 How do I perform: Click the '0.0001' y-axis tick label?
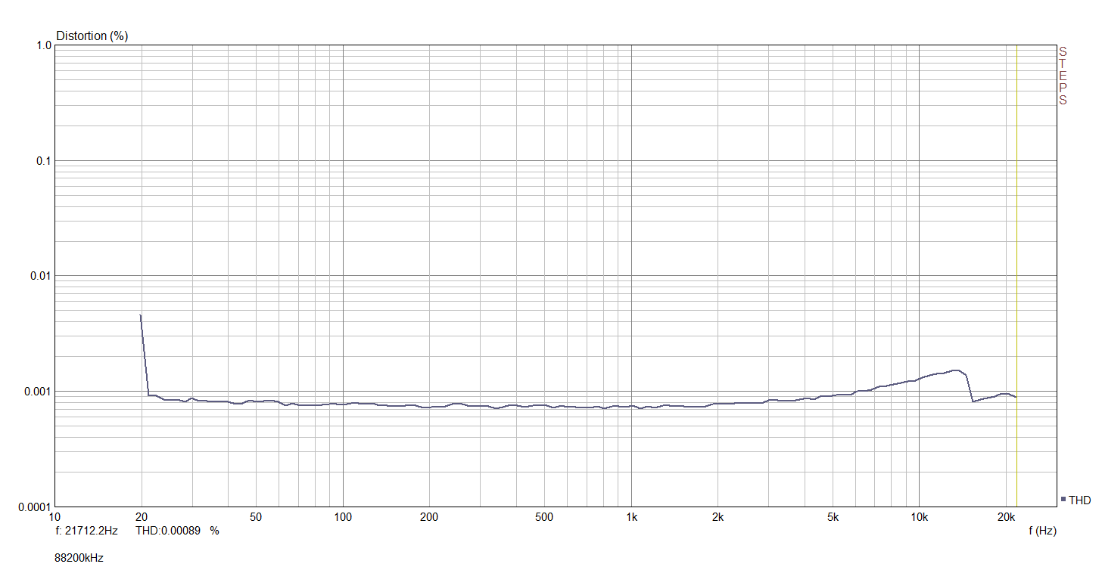pyautogui.click(x=34, y=507)
